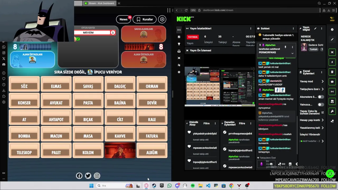Click stream preview thumbnail
The height and width of the screenshot is (190, 338).
pos(220,86)
